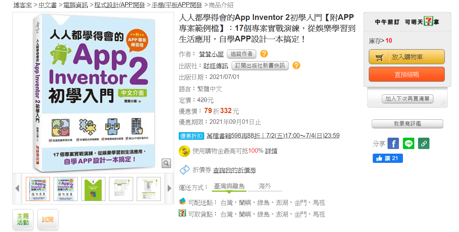
Task: Click the blue coupon 折價券 icon
Action: pyautogui.click(x=185, y=170)
